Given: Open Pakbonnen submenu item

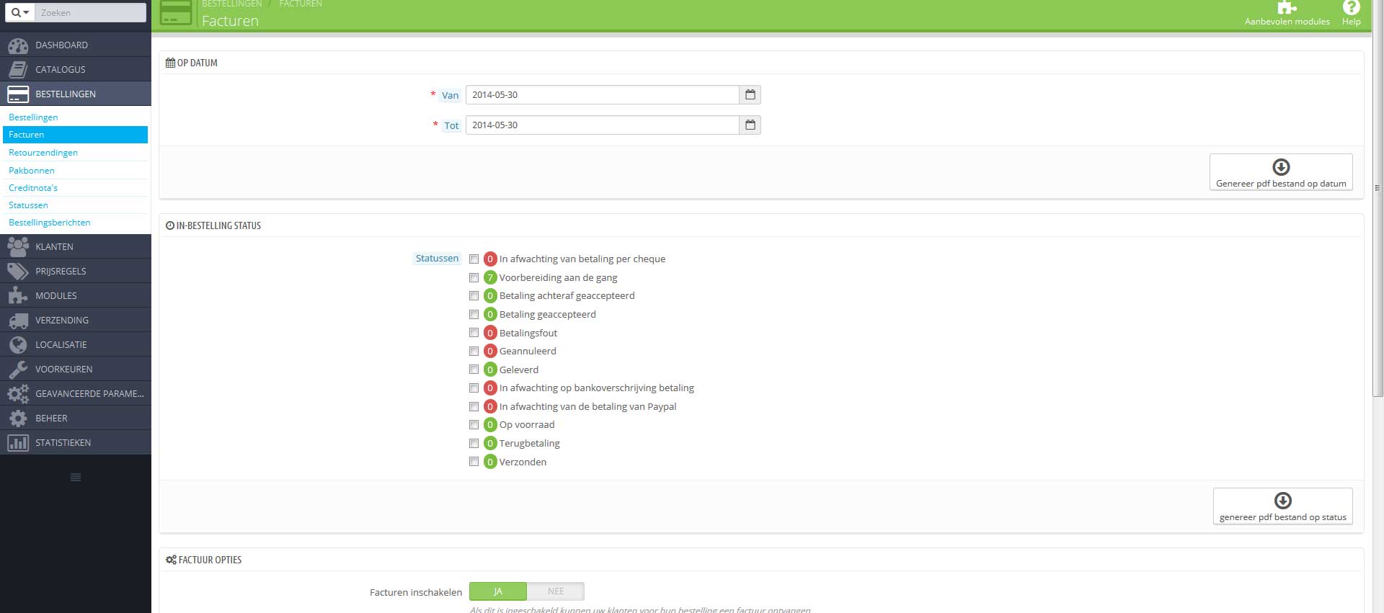Looking at the screenshot, I should 32,171.
